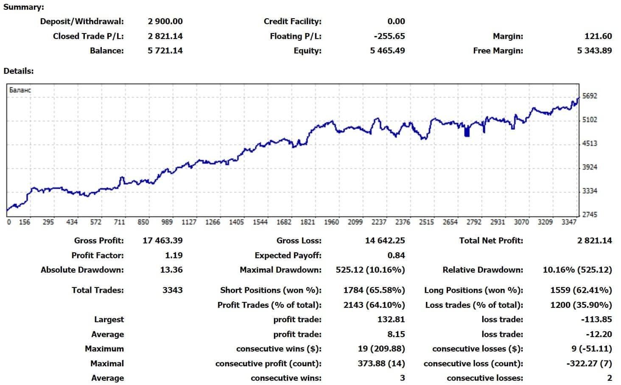Select the largest loss trade value -113.85

(x=596, y=319)
